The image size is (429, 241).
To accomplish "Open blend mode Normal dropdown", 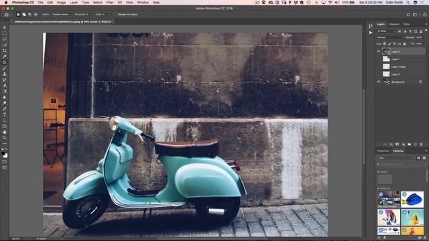I will [x=390, y=37].
